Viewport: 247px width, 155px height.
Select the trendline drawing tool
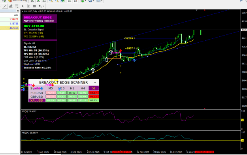(x=5, y=6)
